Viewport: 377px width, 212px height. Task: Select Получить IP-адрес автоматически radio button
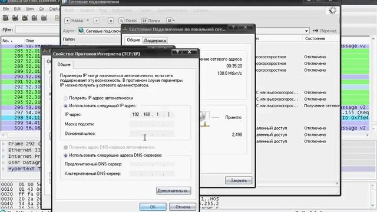pyautogui.click(x=65, y=98)
